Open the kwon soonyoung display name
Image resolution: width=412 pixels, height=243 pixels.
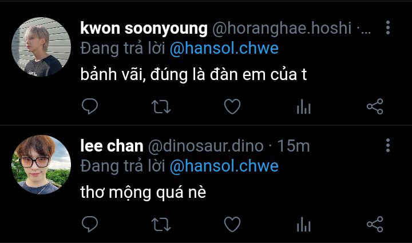pos(144,29)
